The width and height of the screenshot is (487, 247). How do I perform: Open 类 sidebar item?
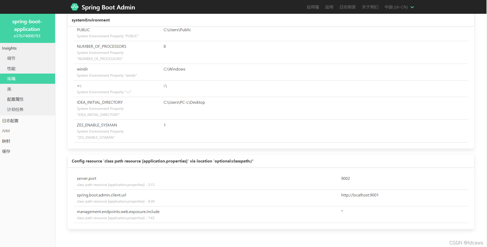pyautogui.click(x=27, y=89)
